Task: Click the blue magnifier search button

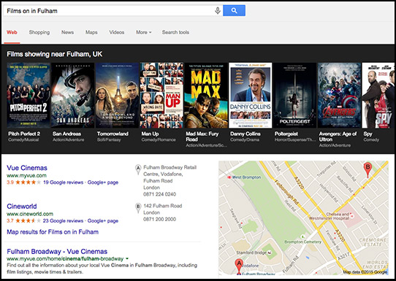Action: coord(234,11)
